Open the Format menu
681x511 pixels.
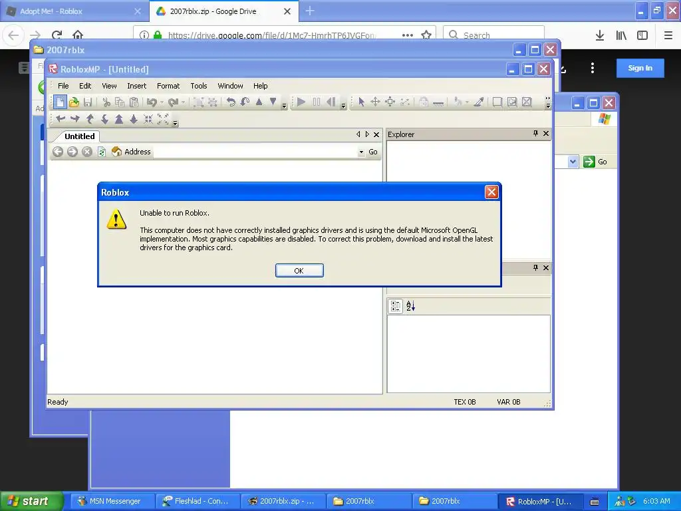(168, 86)
